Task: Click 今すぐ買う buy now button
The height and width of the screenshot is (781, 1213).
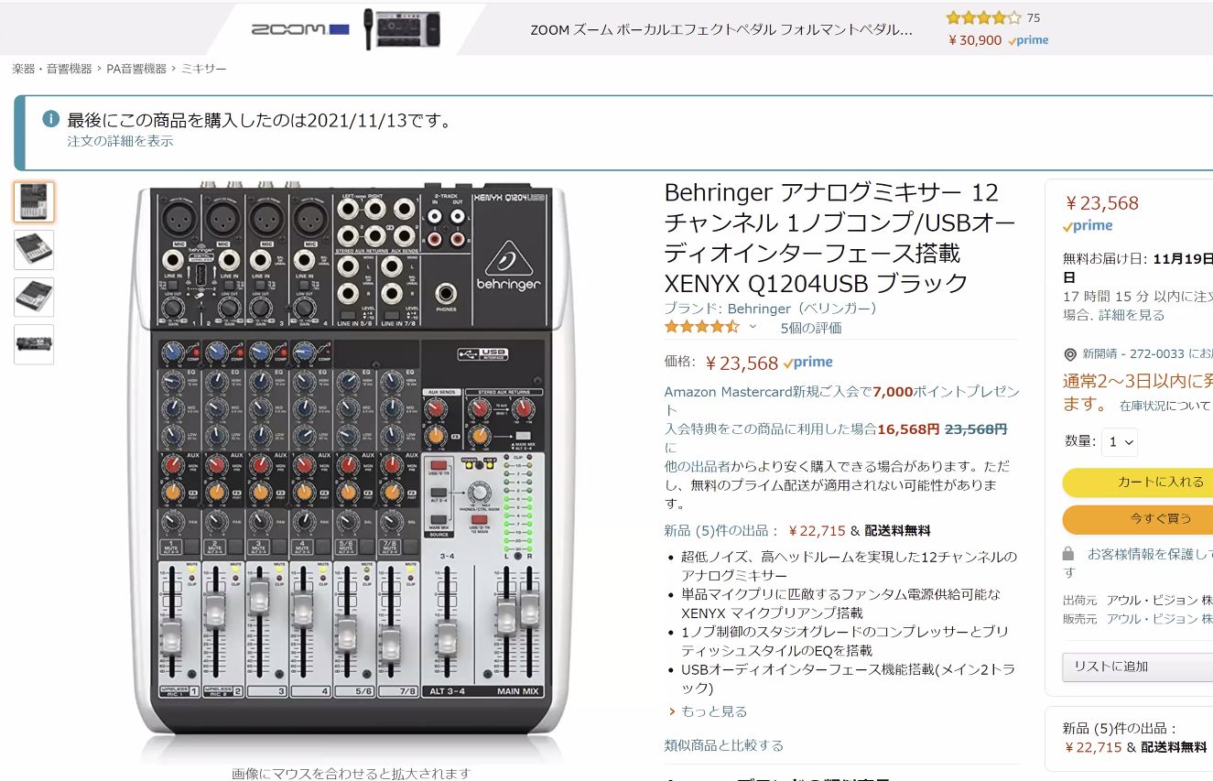Action: point(1137,519)
